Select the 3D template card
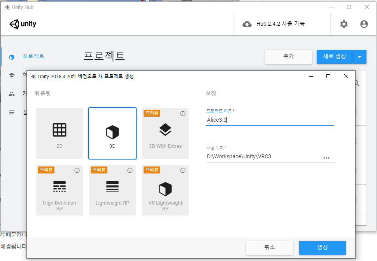Image resolution: width=377 pixels, height=261 pixels. coord(112,133)
